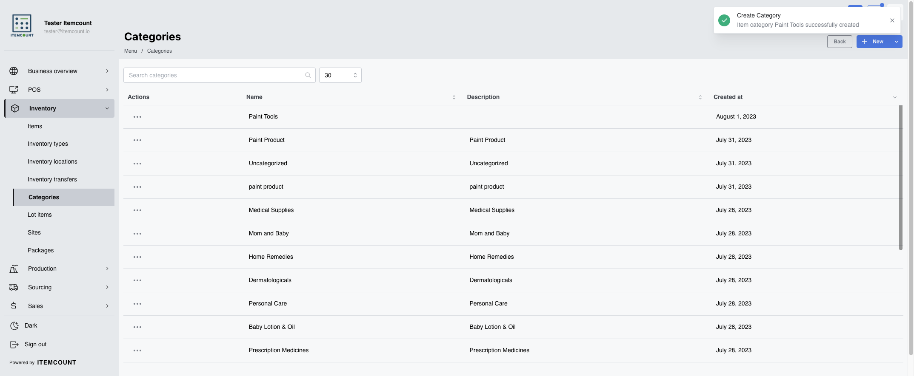
Task: Open actions menu for Paint Tools row
Action: [137, 117]
